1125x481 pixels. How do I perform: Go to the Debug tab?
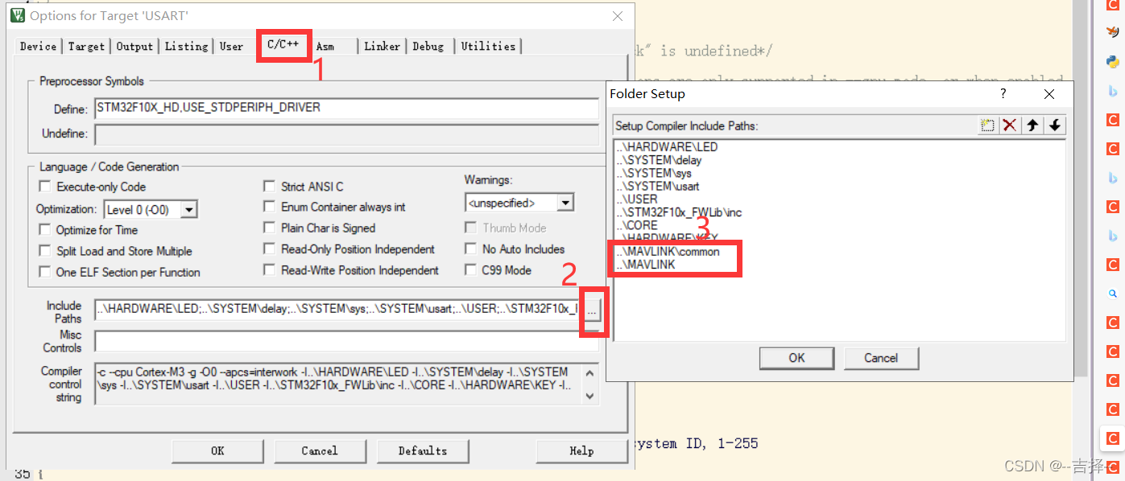(428, 47)
